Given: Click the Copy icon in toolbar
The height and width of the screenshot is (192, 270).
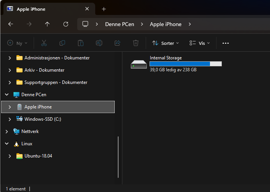Looking at the screenshot, I should click(x=62, y=43).
